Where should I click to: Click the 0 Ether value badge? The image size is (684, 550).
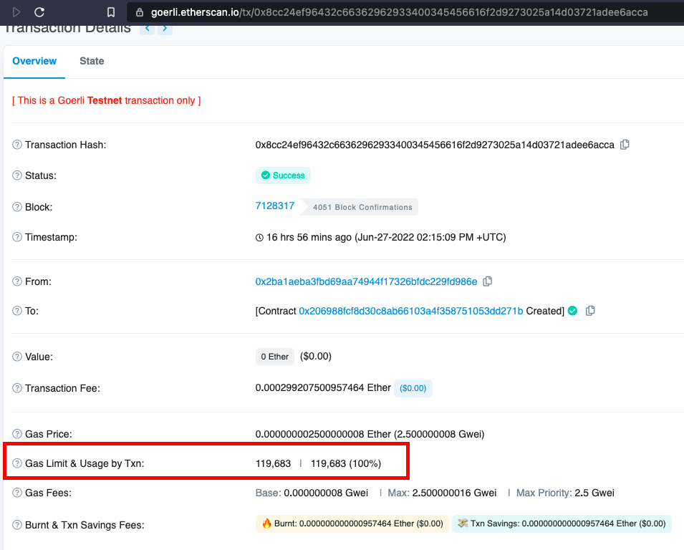click(275, 357)
